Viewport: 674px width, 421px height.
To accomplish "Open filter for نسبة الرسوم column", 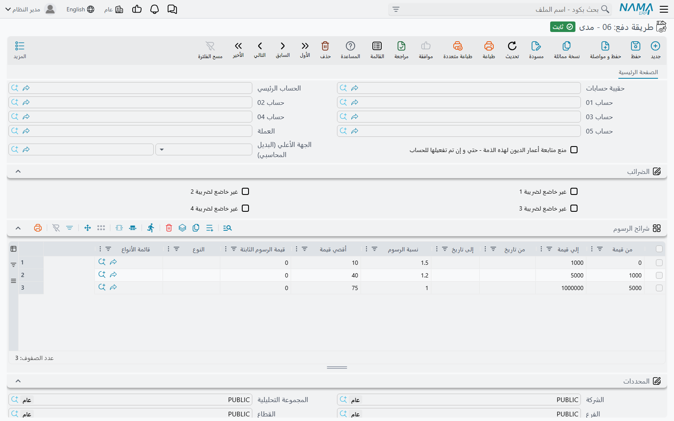I will 374,249.
